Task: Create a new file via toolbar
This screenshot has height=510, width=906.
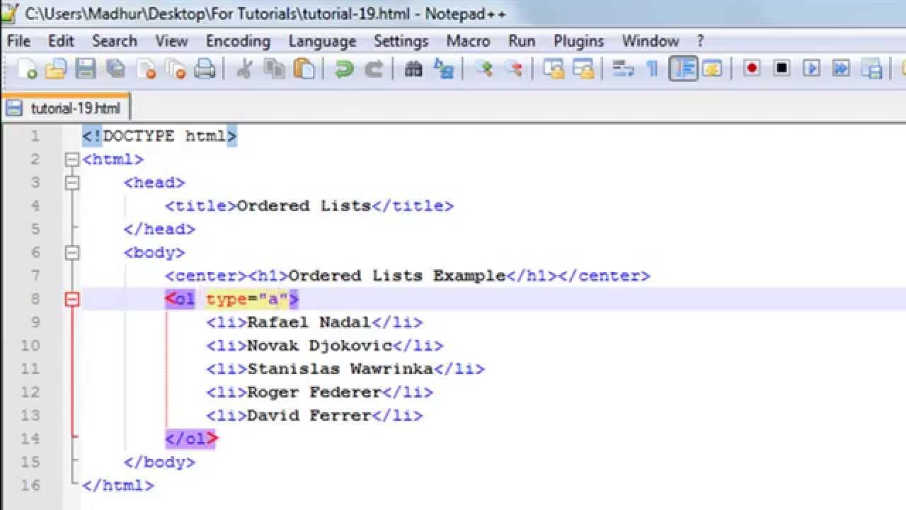Action: pyautogui.click(x=27, y=69)
